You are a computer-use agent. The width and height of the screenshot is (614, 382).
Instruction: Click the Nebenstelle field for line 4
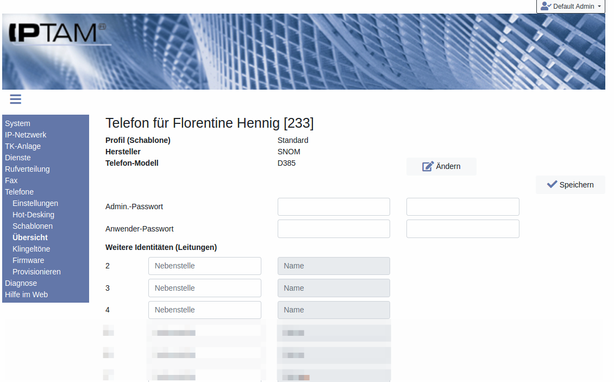(204, 310)
